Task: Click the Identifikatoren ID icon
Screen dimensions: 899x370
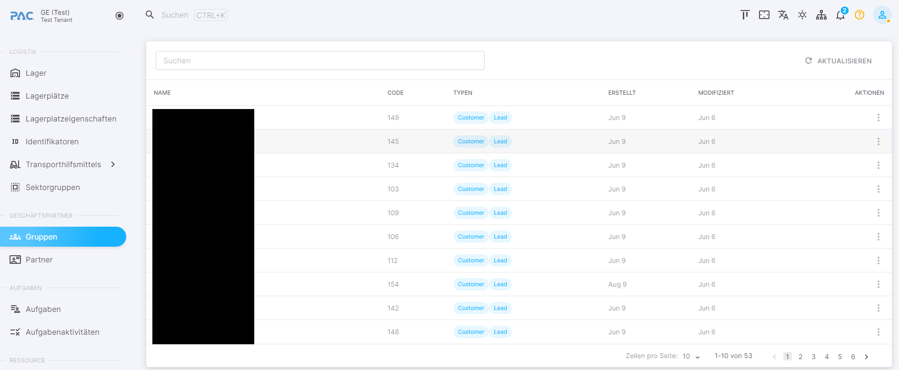Action: click(x=15, y=141)
